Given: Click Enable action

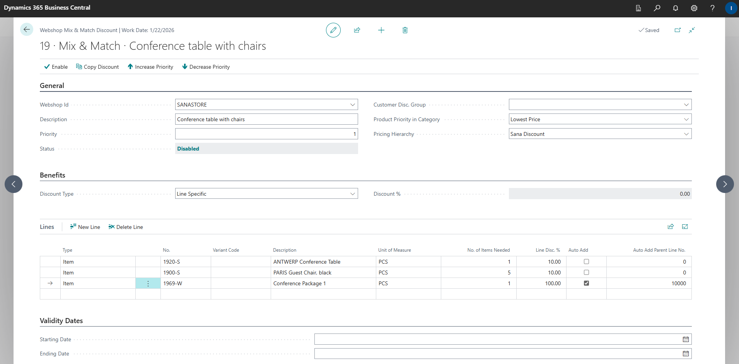Looking at the screenshot, I should [x=56, y=67].
